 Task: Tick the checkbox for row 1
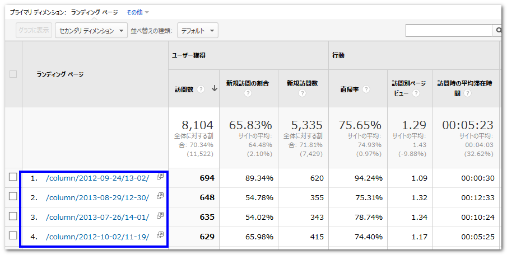[13, 177]
